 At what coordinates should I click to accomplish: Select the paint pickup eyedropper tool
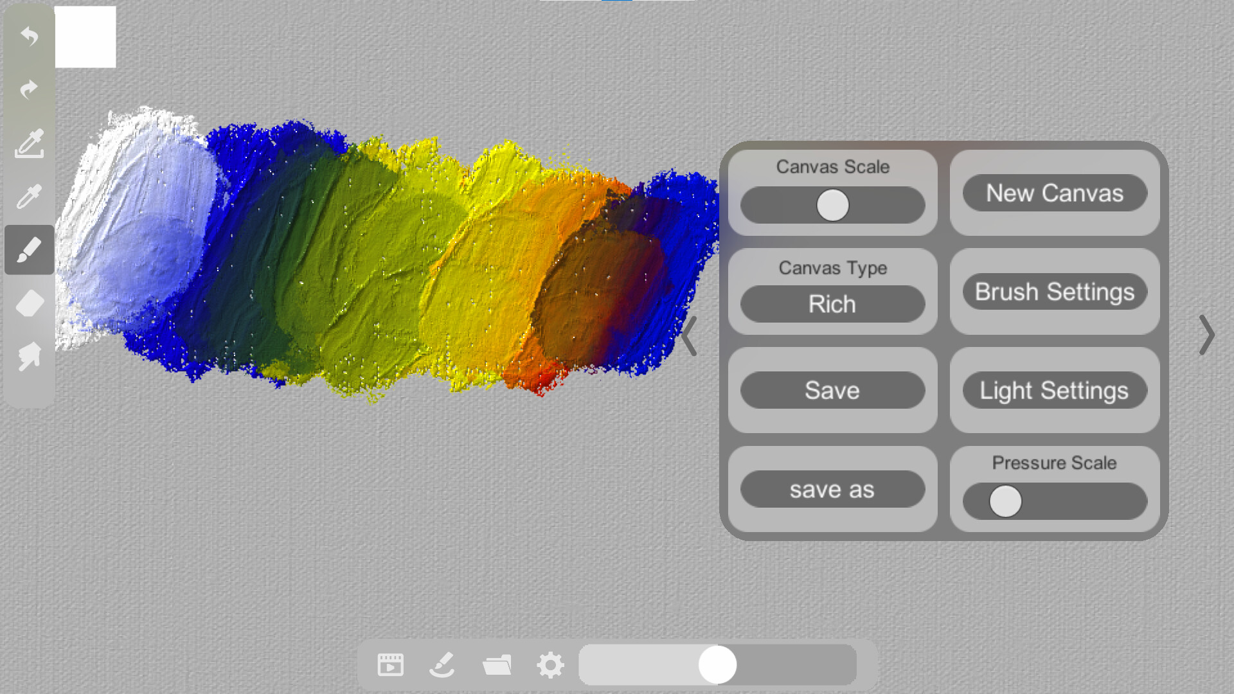pos(29,145)
